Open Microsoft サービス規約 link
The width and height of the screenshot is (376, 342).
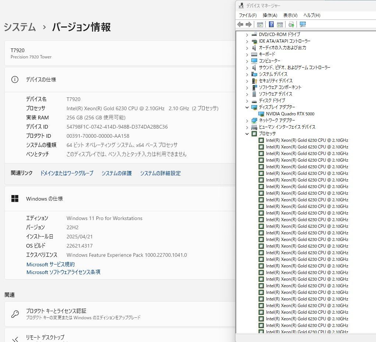click(50, 264)
